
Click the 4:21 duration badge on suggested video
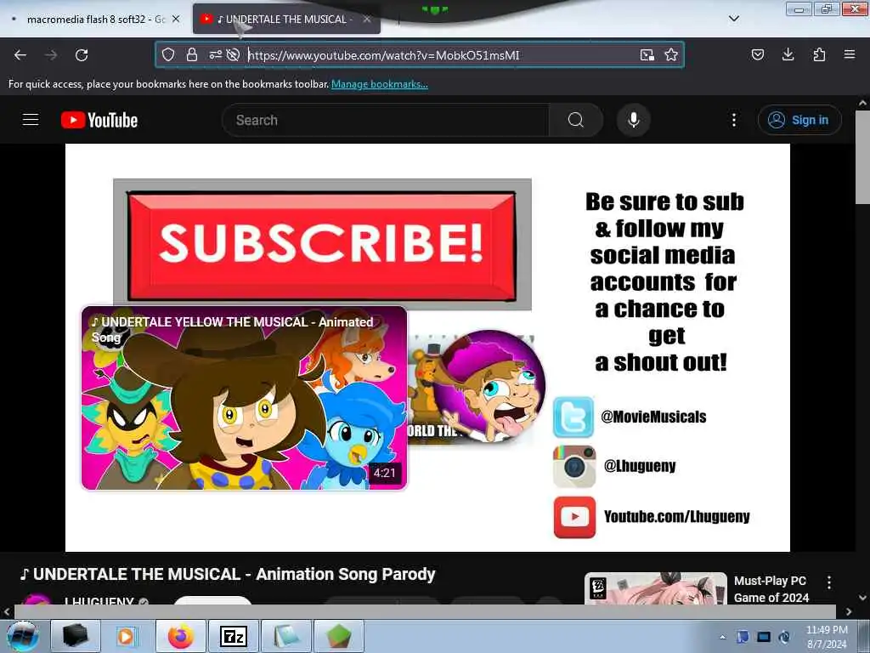(x=384, y=473)
